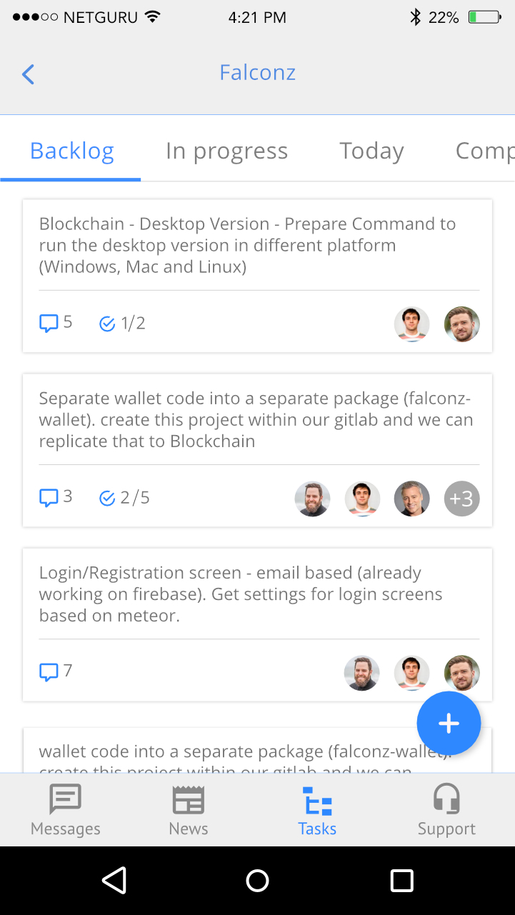This screenshot has width=515, height=915.
Task: Toggle the 2/5 checklist check icon
Action: pos(107,499)
